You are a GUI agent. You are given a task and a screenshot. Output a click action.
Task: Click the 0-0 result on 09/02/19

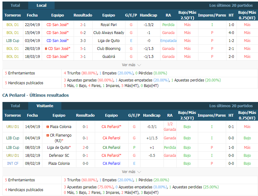85,164
